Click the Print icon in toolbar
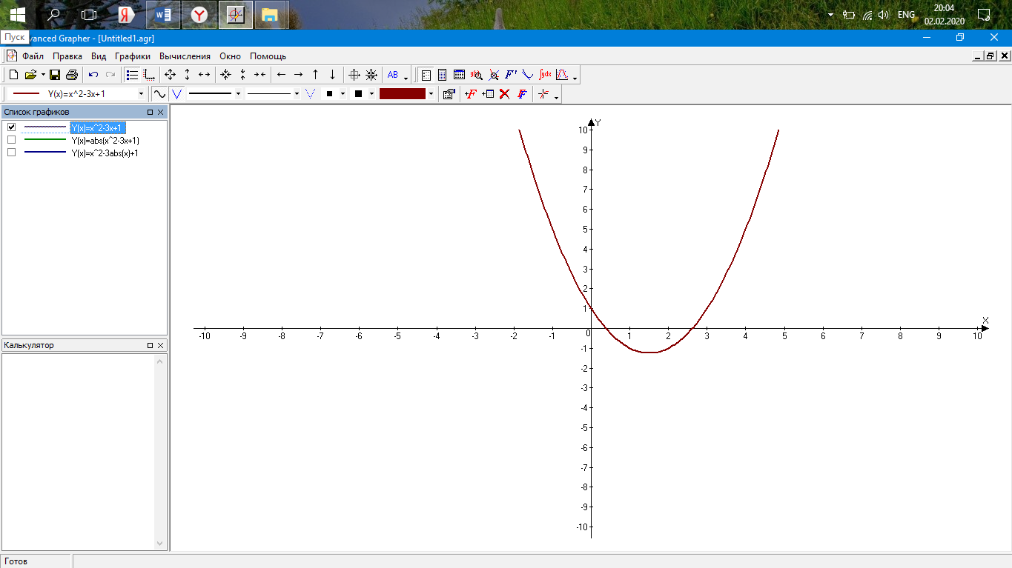 coord(72,75)
